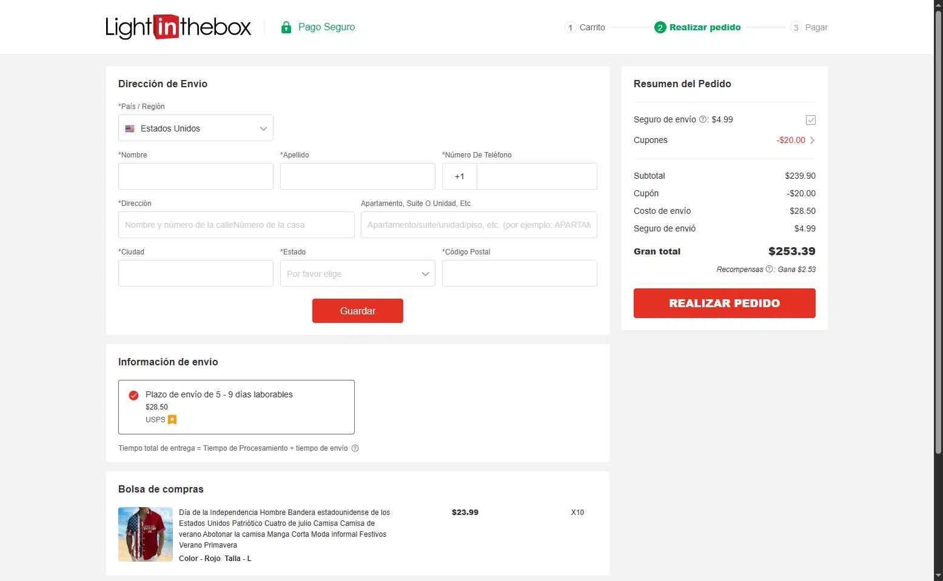Click the help icon after tiempo de envío
The image size is (943, 581).
355,448
